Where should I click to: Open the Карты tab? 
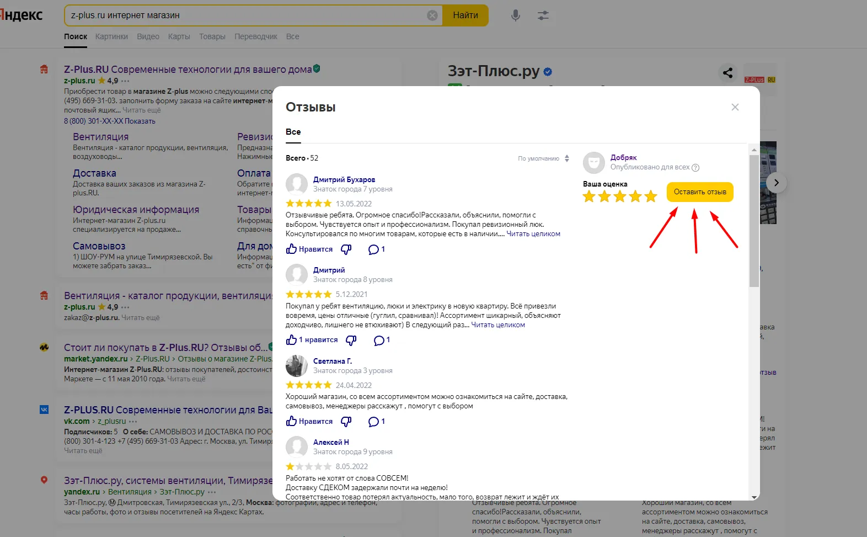tap(179, 36)
